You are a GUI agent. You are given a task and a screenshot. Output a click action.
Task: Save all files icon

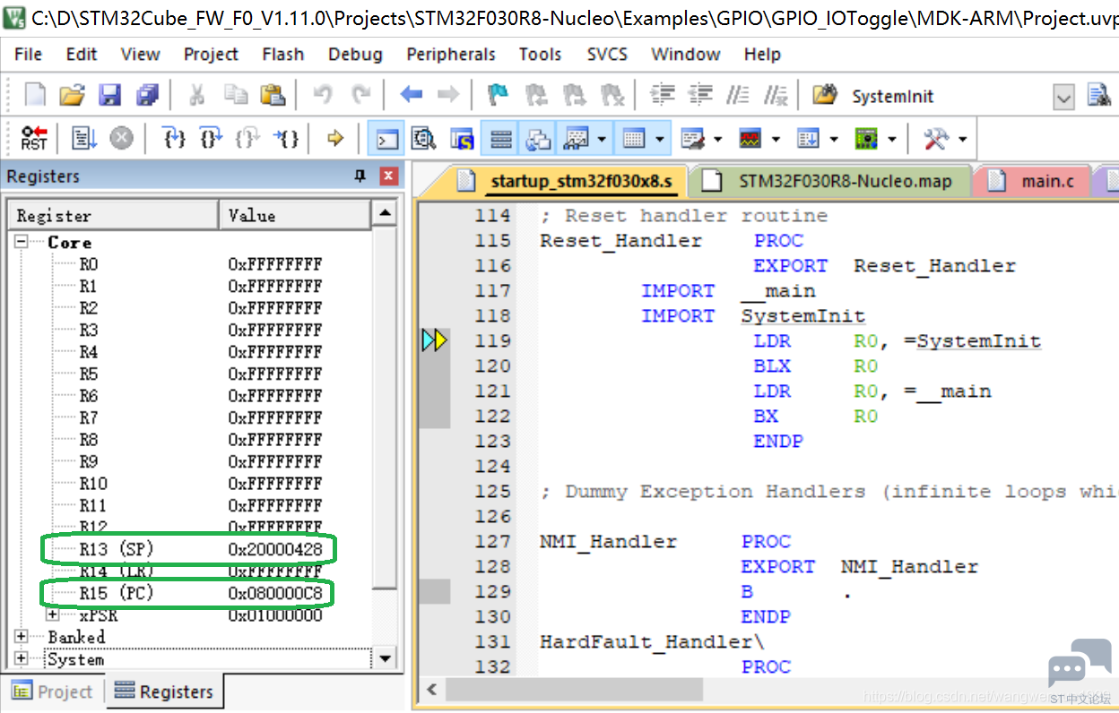(146, 95)
